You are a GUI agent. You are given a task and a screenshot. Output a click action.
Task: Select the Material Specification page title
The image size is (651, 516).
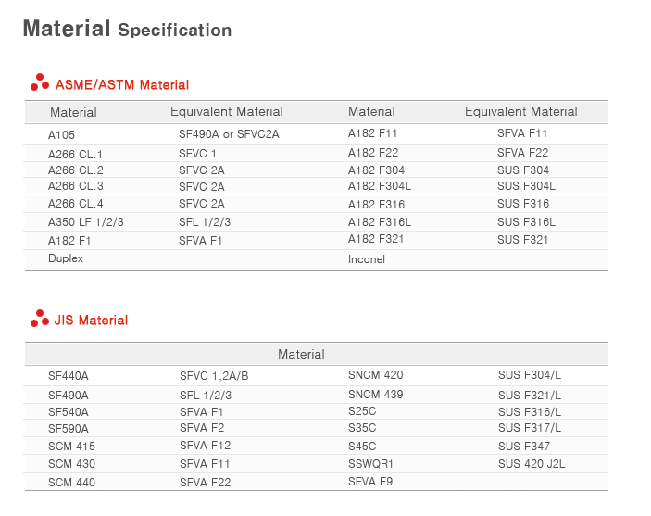(127, 29)
